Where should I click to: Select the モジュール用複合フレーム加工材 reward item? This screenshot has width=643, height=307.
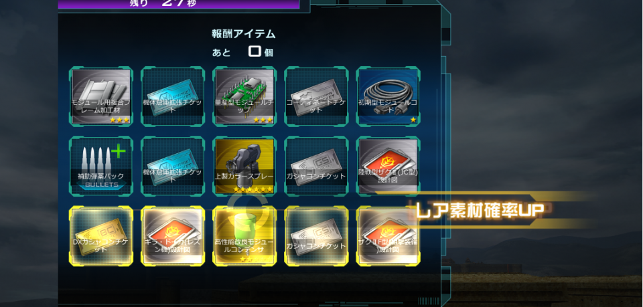[101, 96]
